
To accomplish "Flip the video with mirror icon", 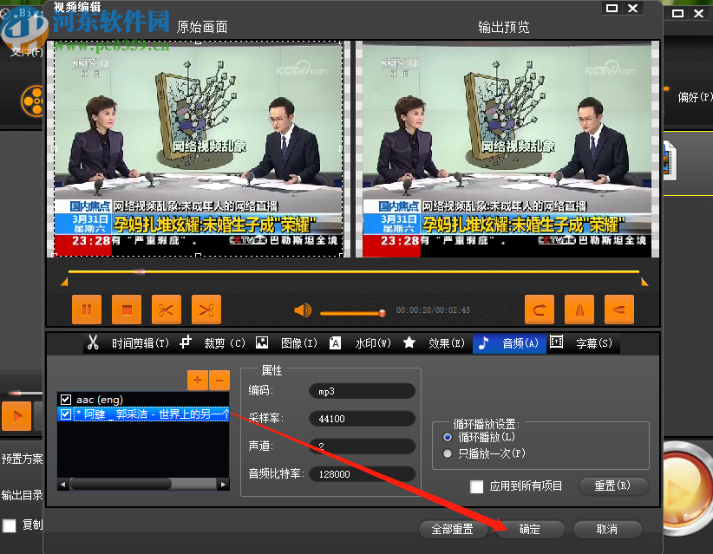I will tap(579, 310).
